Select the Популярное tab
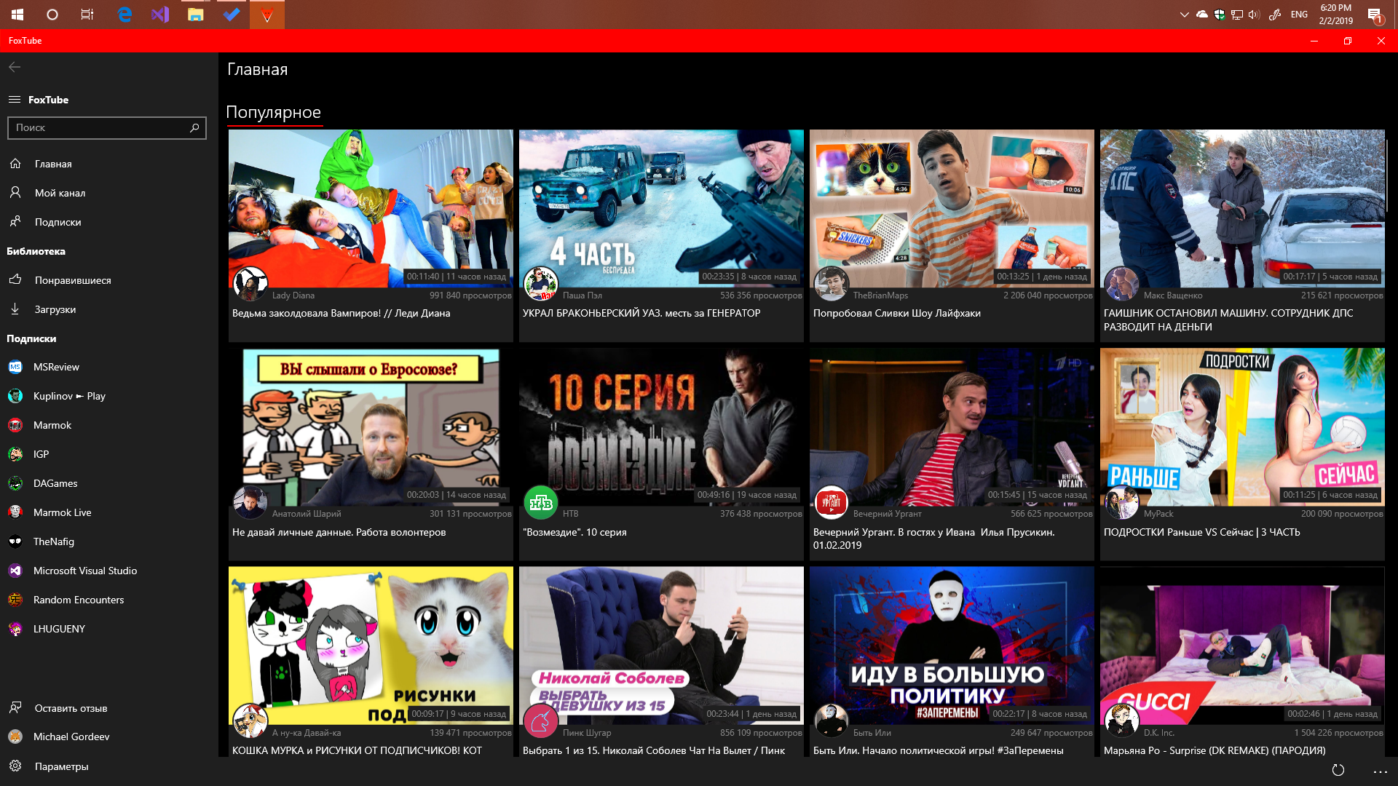 tap(273, 112)
